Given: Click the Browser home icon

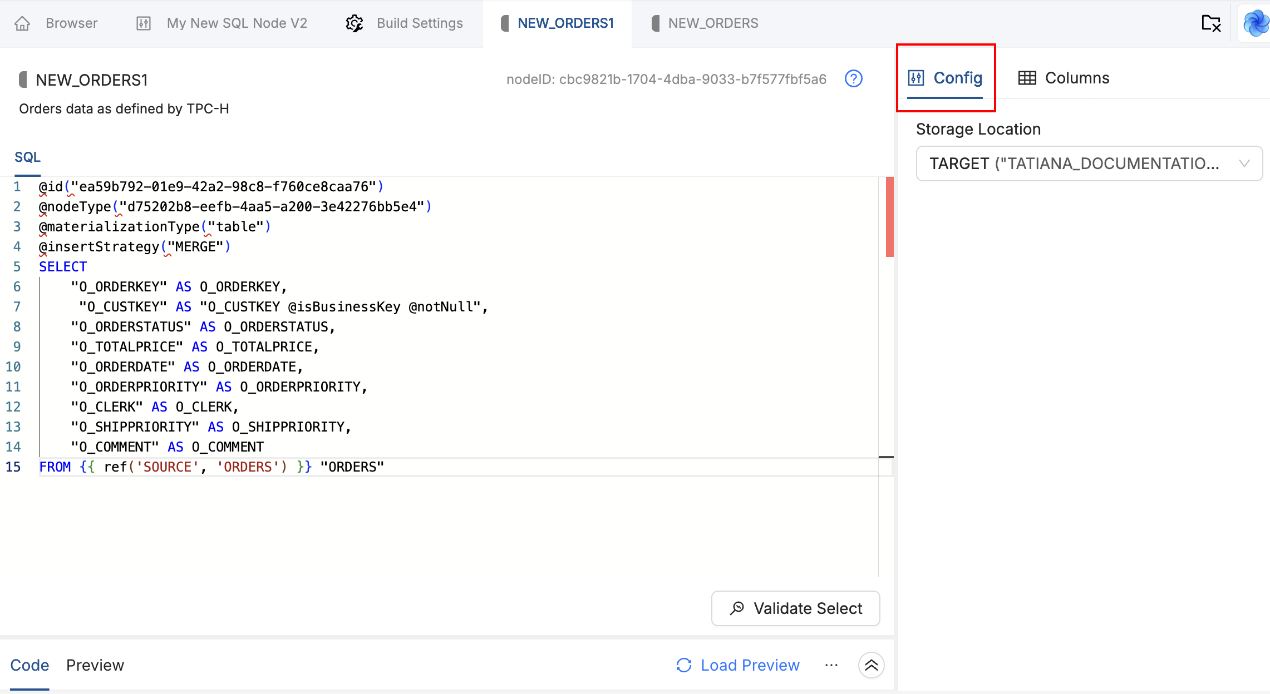Looking at the screenshot, I should point(22,23).
